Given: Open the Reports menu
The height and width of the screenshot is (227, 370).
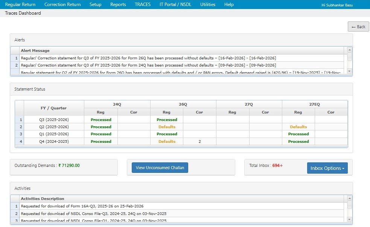Looking at the screenshot, I should point(118,4).
